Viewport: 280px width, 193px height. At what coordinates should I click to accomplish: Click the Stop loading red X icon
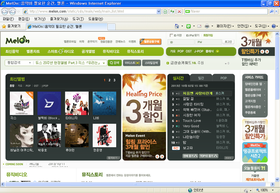[x=179, y=12]
